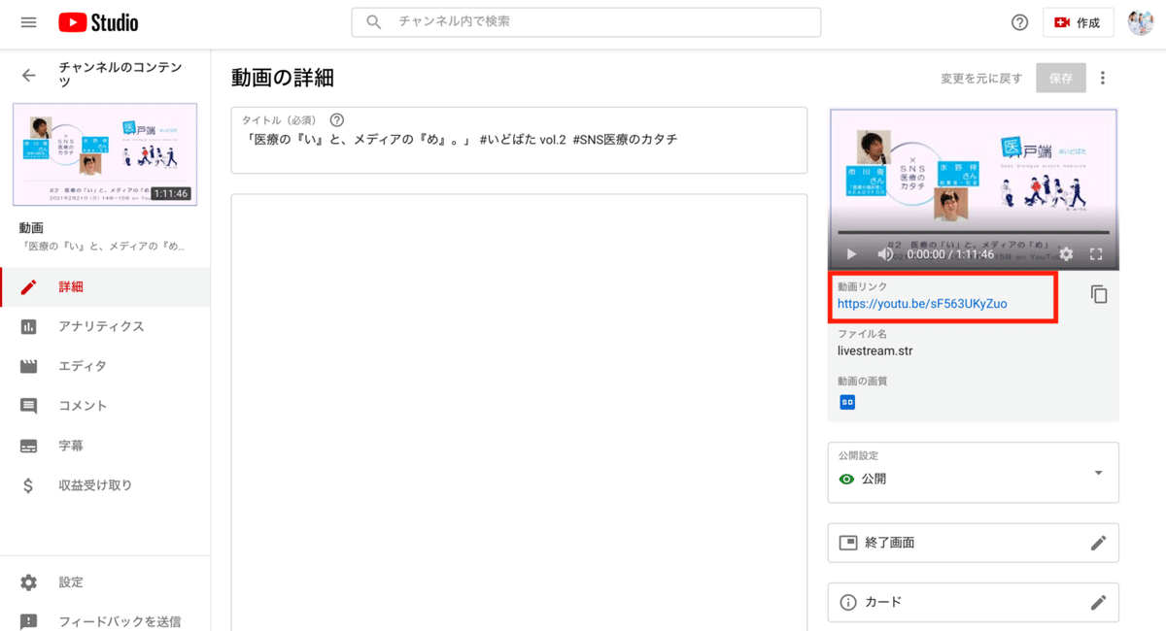The width and height of the screenshot is (1166, 631).
Task: Open エディタ in the sidebar
Action: click(105, 366)
